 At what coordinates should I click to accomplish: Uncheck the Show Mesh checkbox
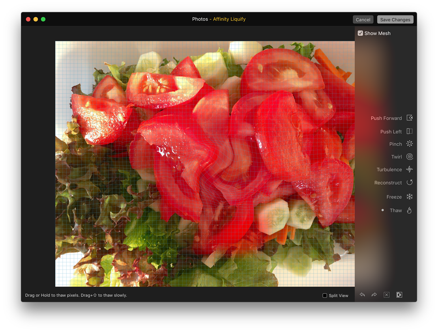361,33
